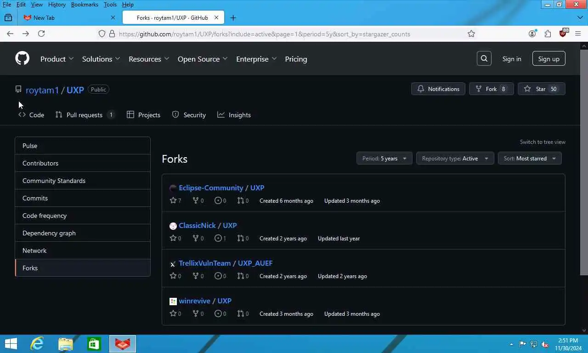Click the browser forward arrow
The width and height of the screenshot is (588, 353).
[26, 34]
